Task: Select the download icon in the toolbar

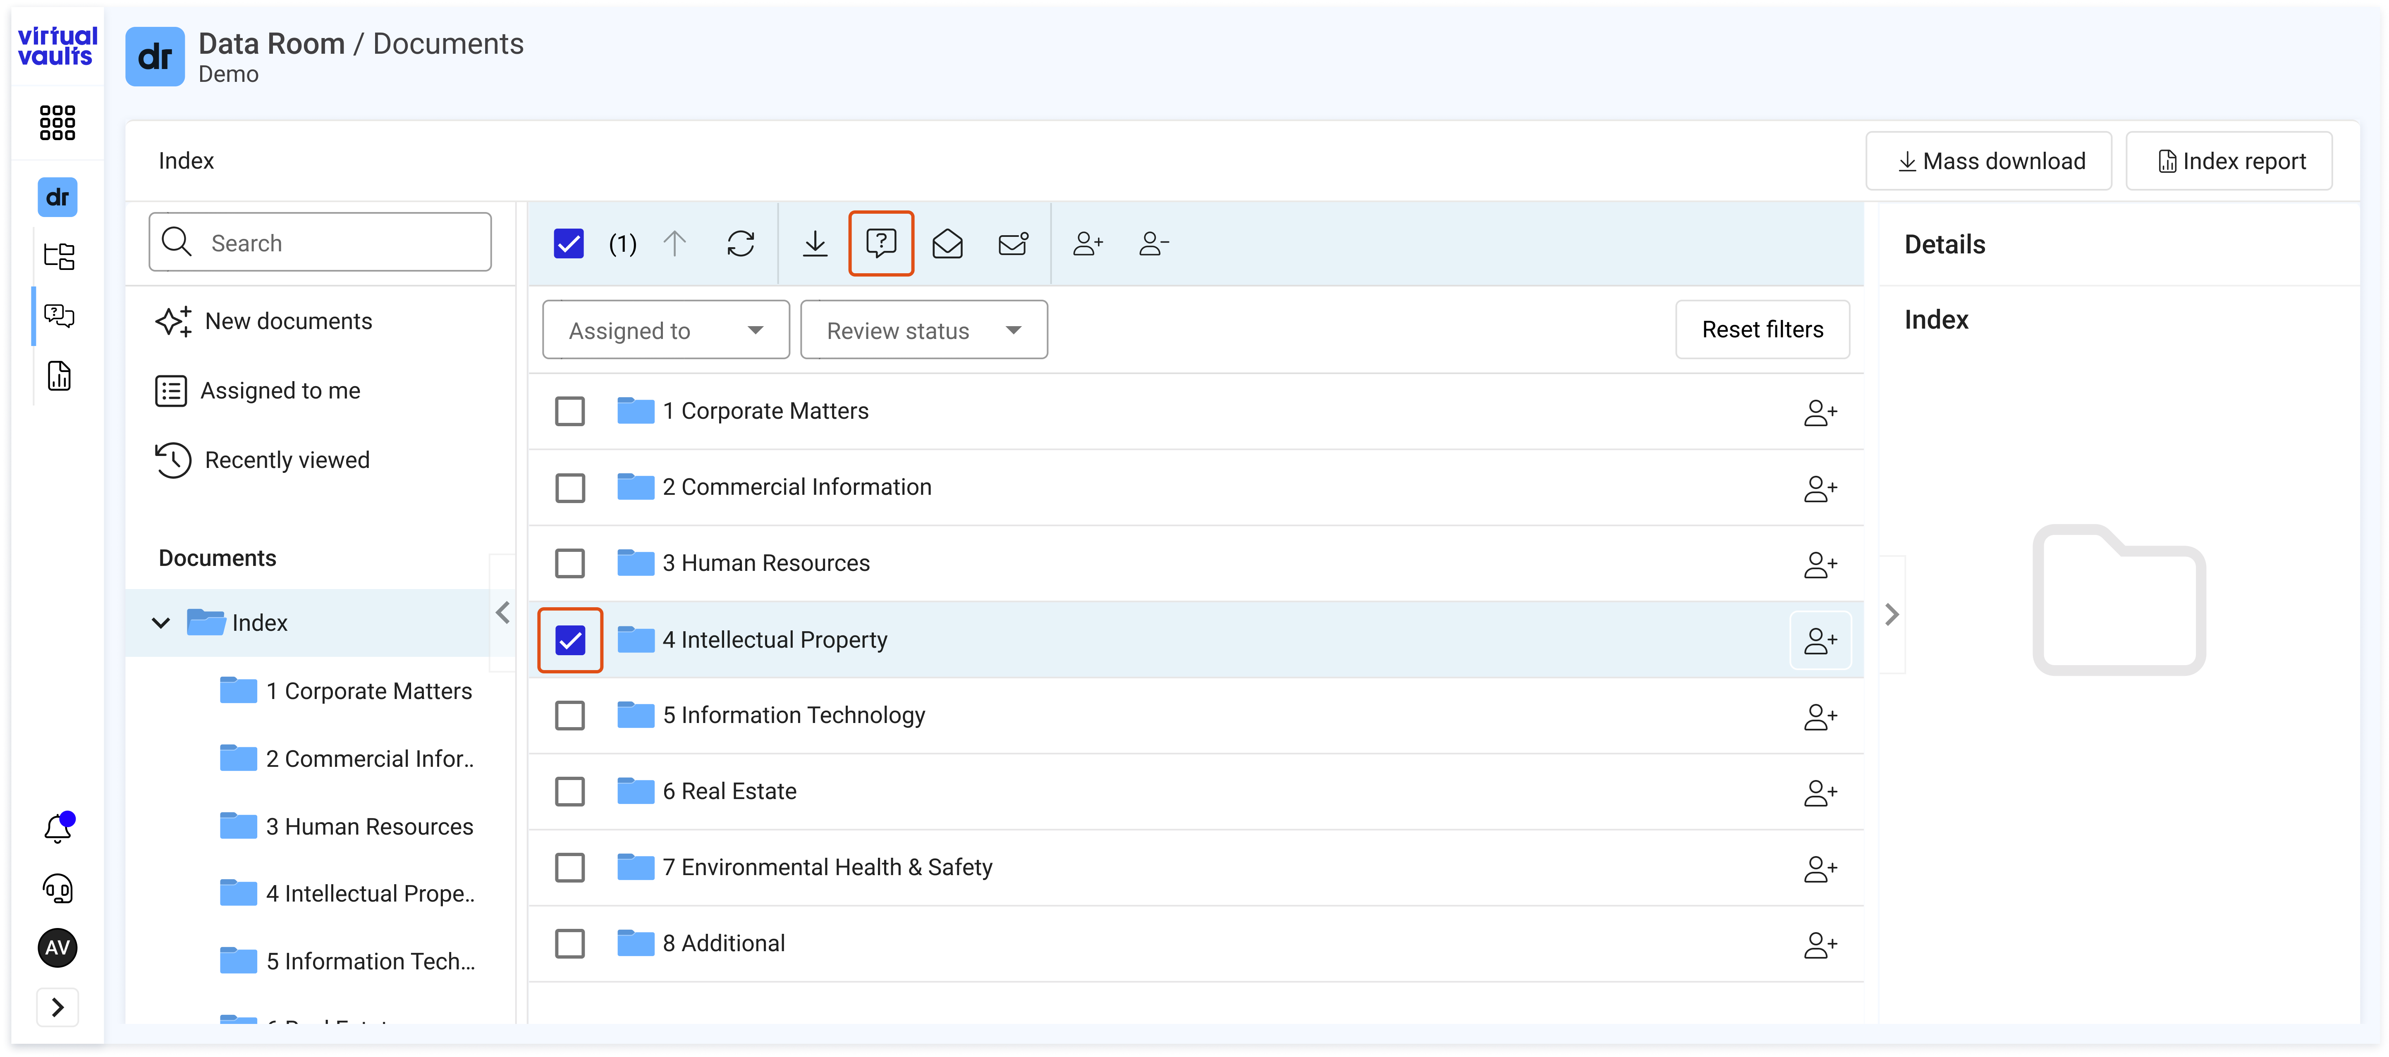Action: pos(814,243)
